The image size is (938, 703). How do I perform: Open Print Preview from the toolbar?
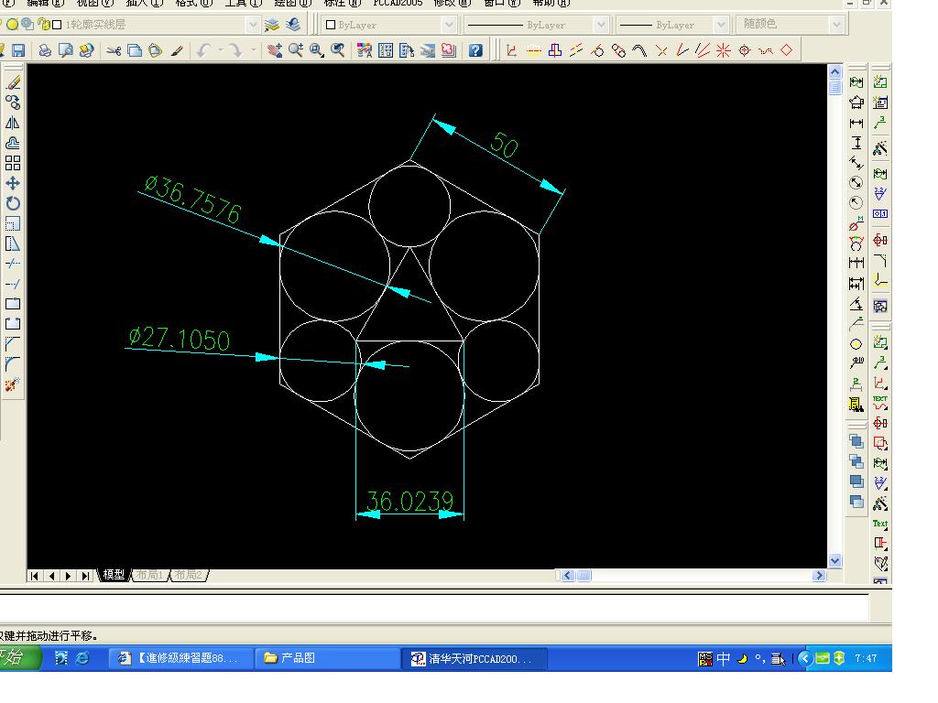[x=65, y=51]
